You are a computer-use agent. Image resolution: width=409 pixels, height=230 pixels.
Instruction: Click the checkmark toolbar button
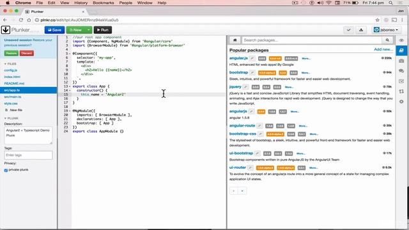[348, 30]
